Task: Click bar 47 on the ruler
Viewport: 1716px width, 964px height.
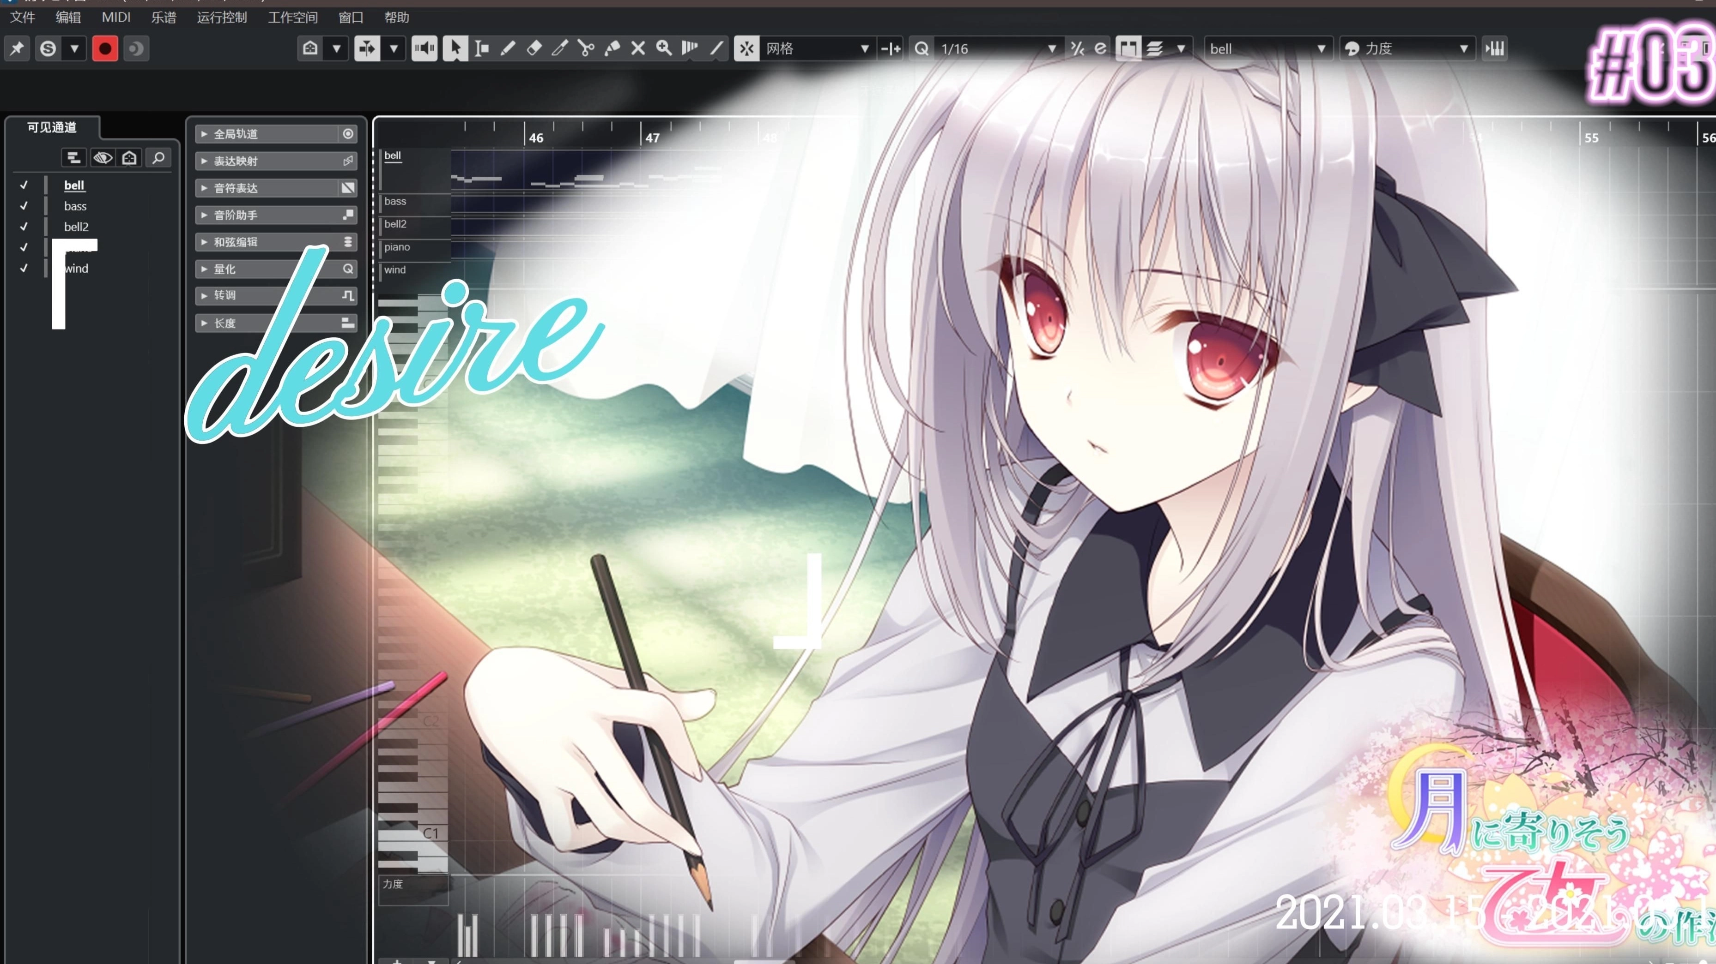Action: click(651, 138)
